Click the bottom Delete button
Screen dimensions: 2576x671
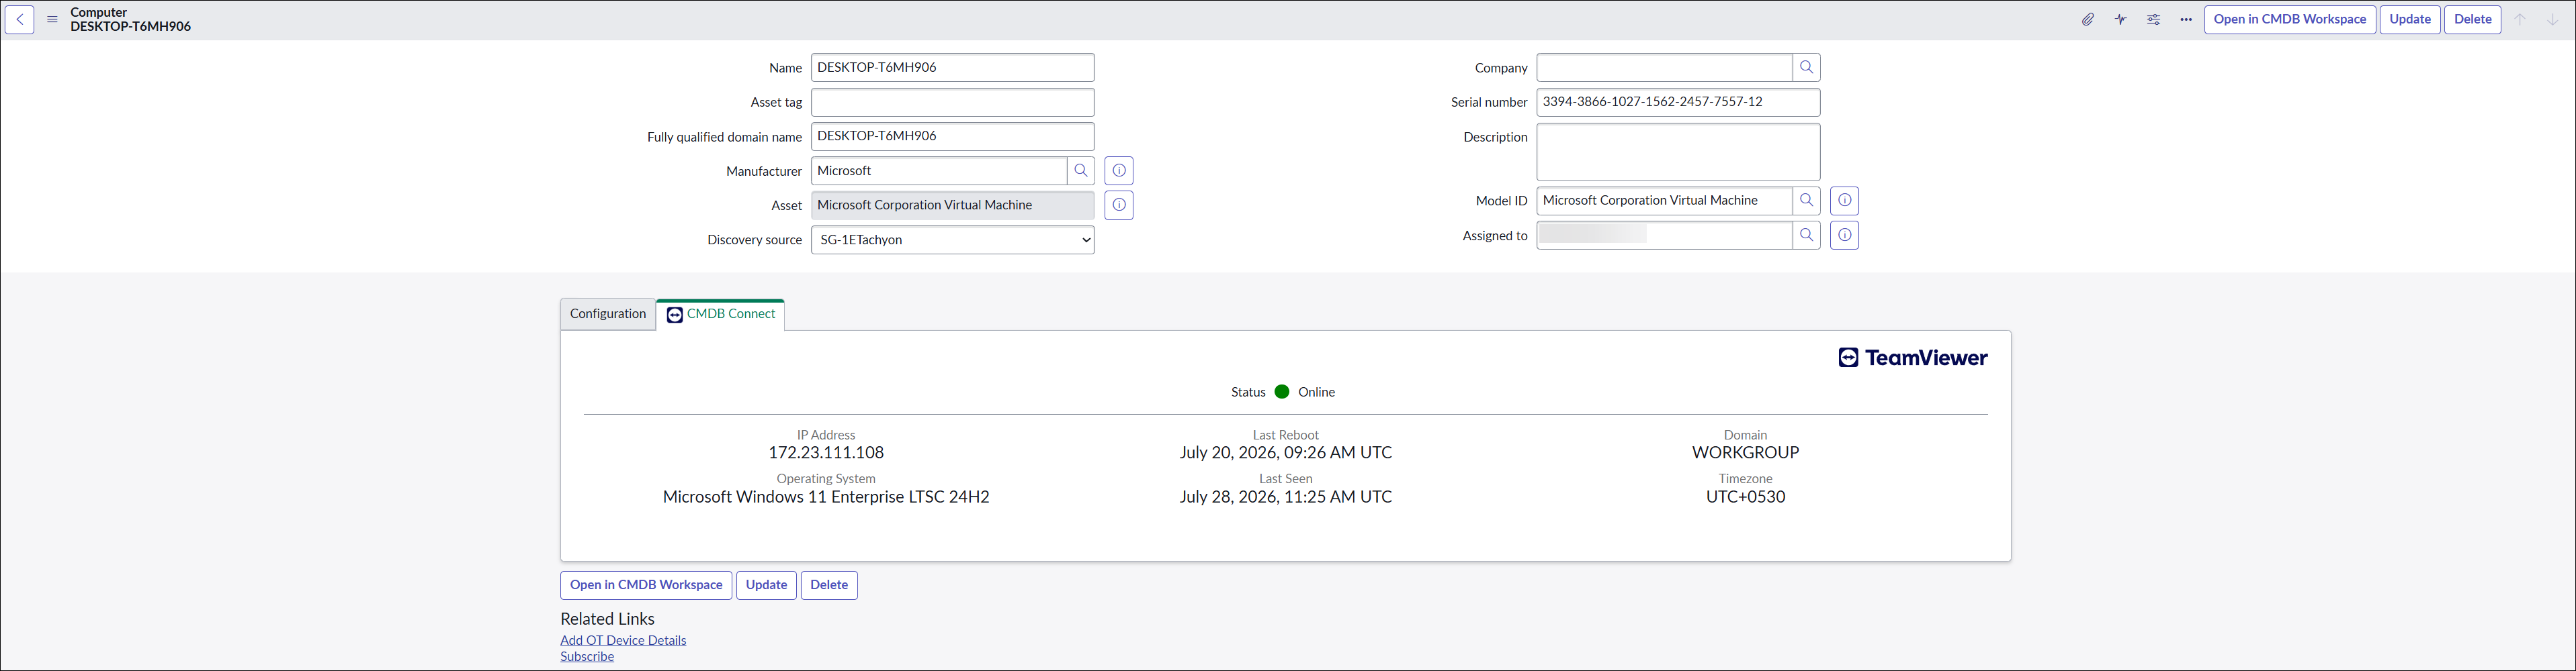pos(829,585)
